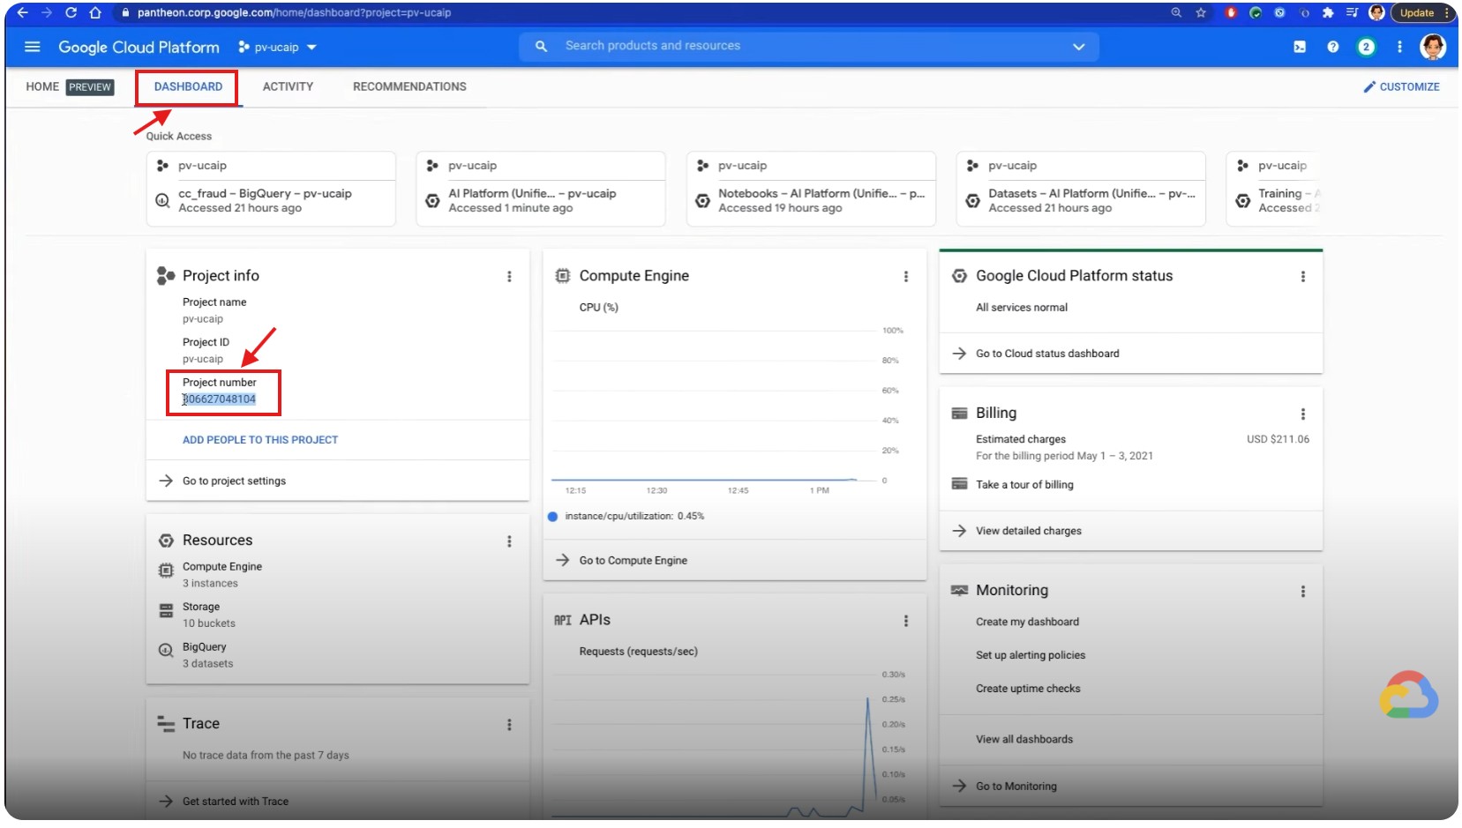
Task: Switch to the Activity tab
Action: (x=288, y=86)
